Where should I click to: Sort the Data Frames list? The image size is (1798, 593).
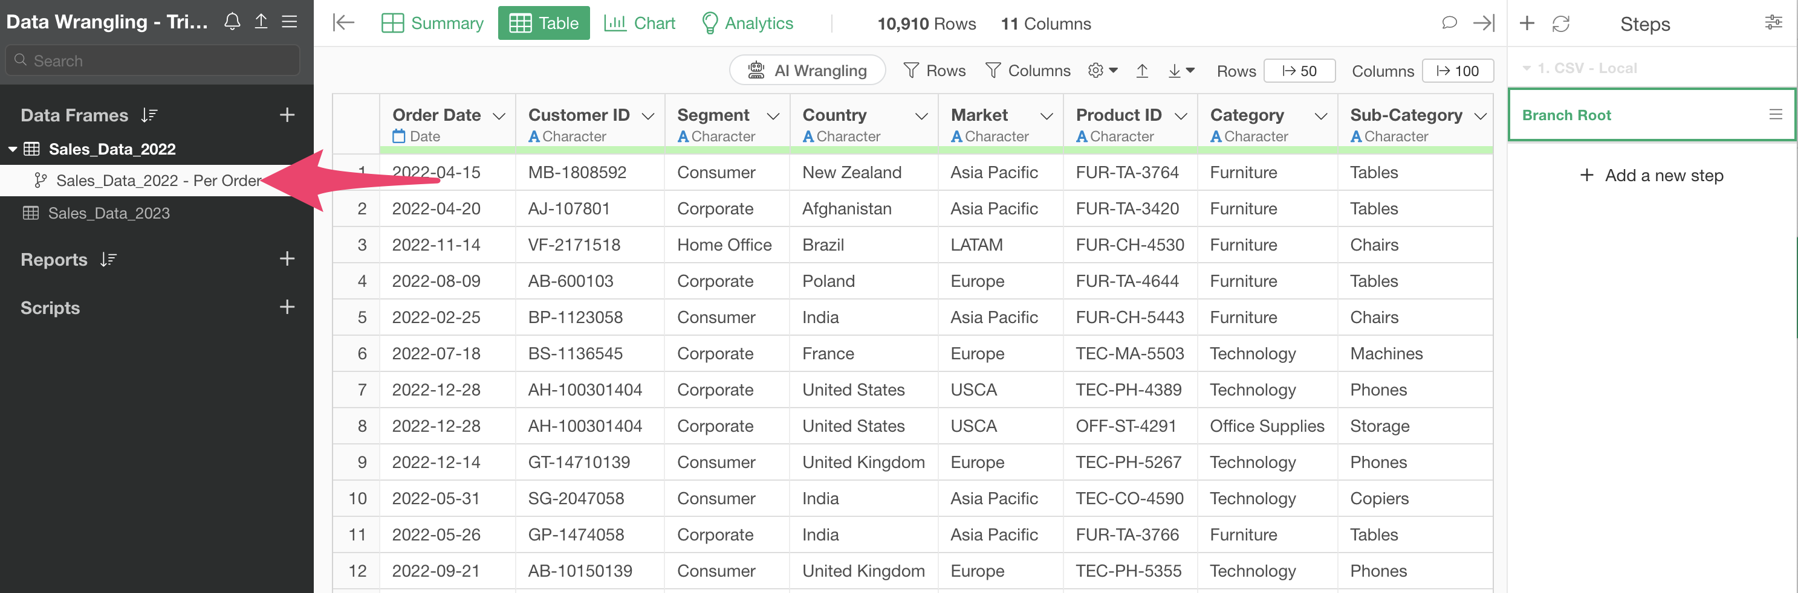point(149,115)
